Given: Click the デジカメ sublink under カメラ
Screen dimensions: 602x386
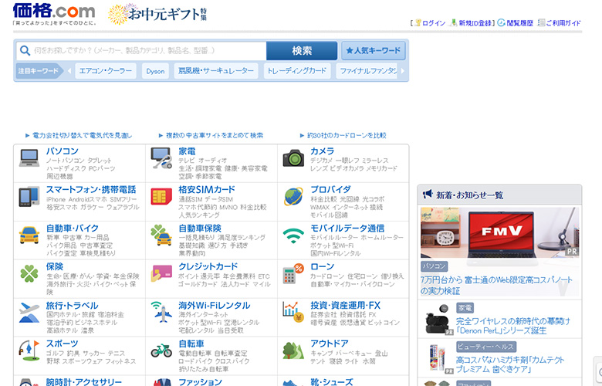Looking at the screenshot, I should click(x=321, y=161).
